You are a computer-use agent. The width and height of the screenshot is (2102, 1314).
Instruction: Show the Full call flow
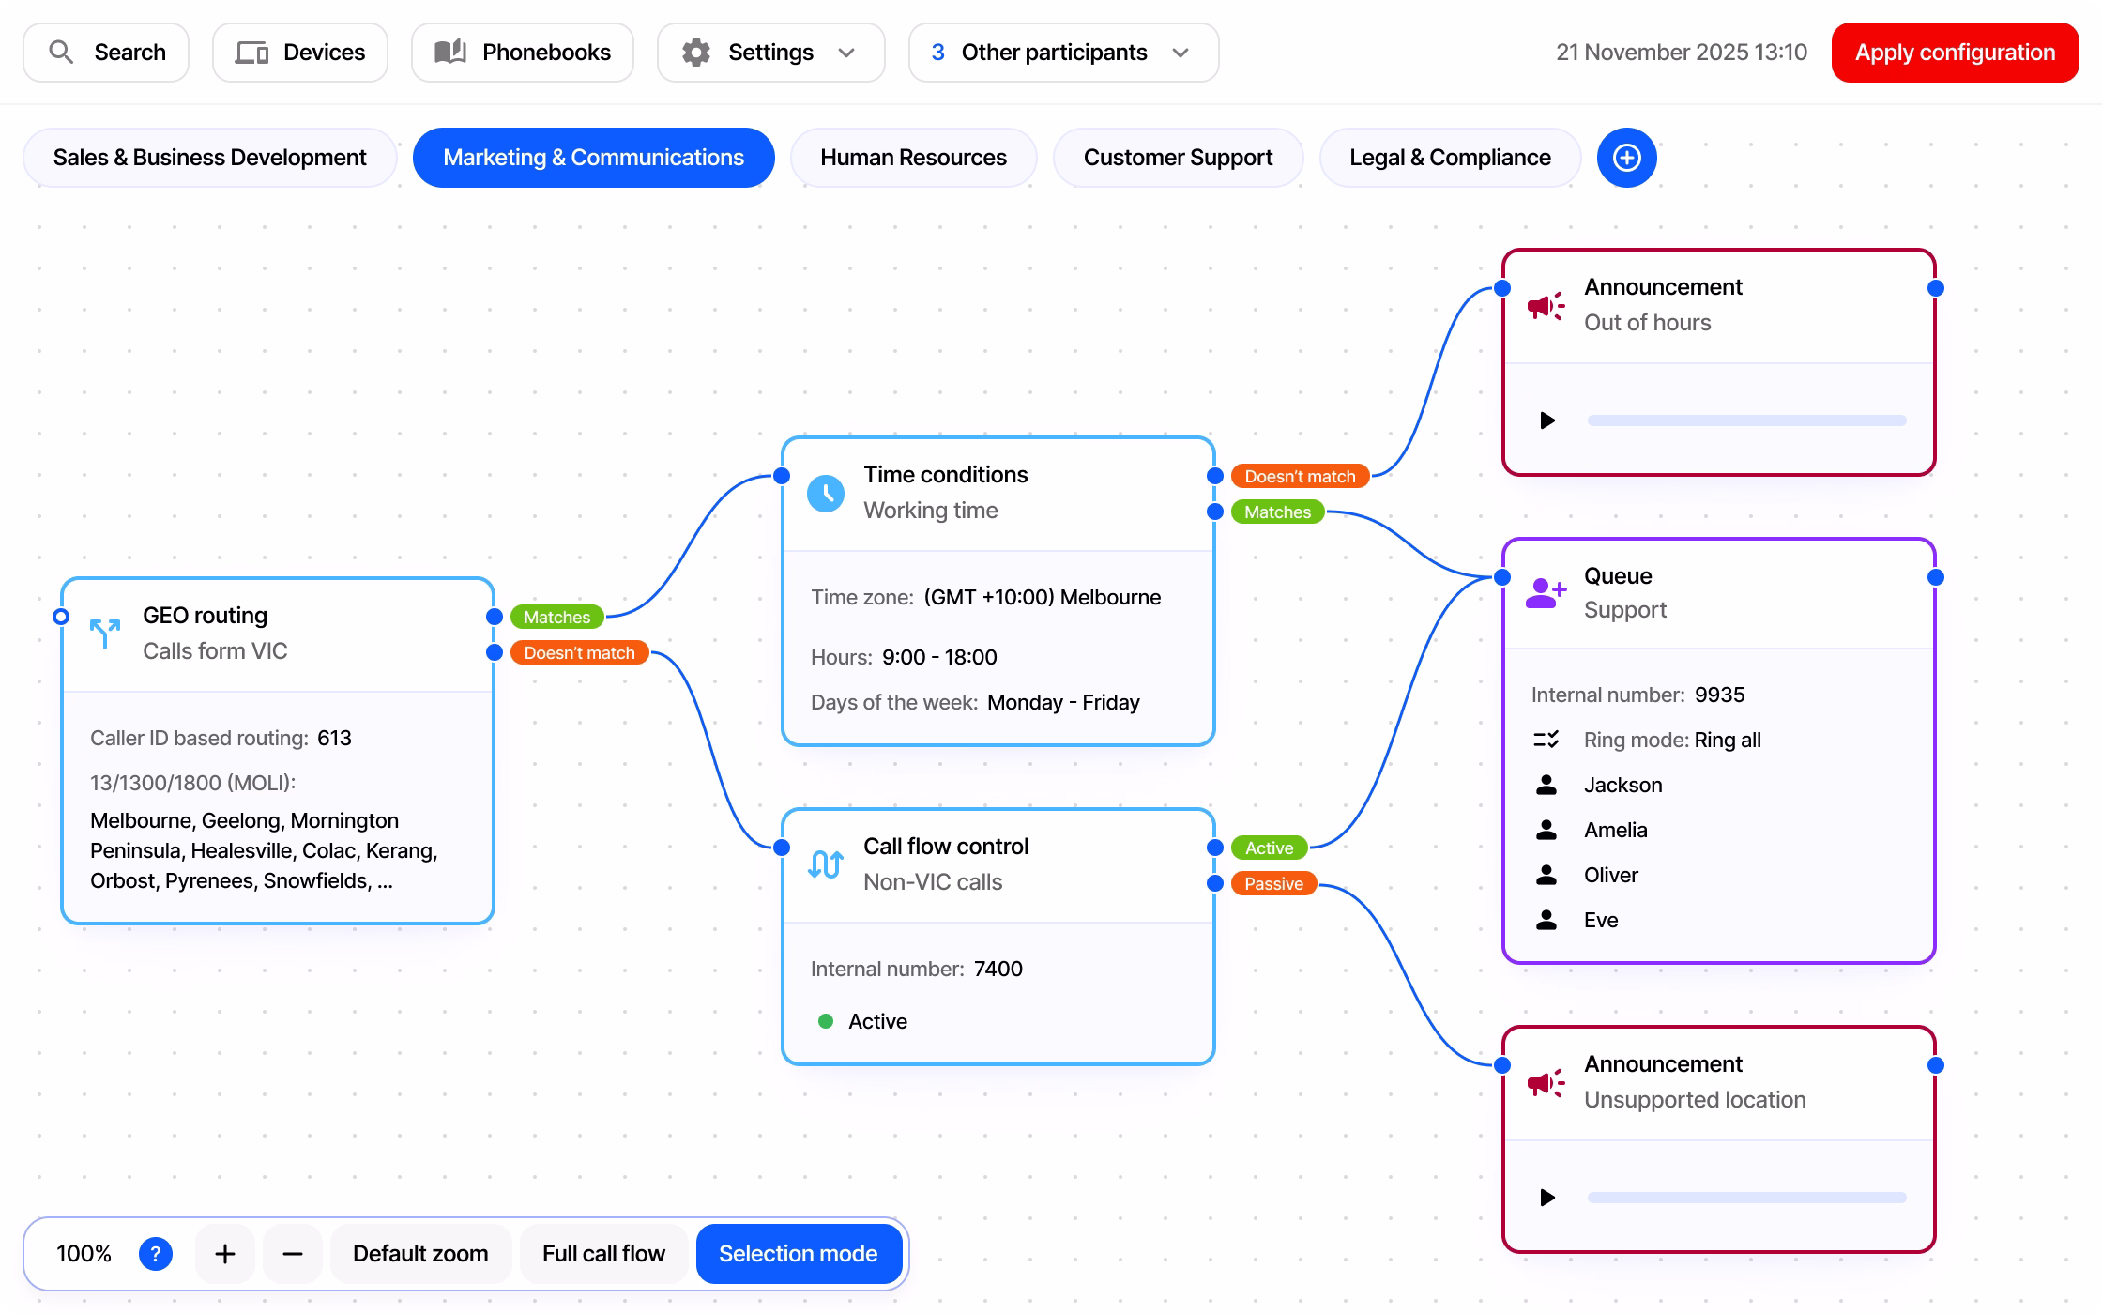(x=603, y=1254)
